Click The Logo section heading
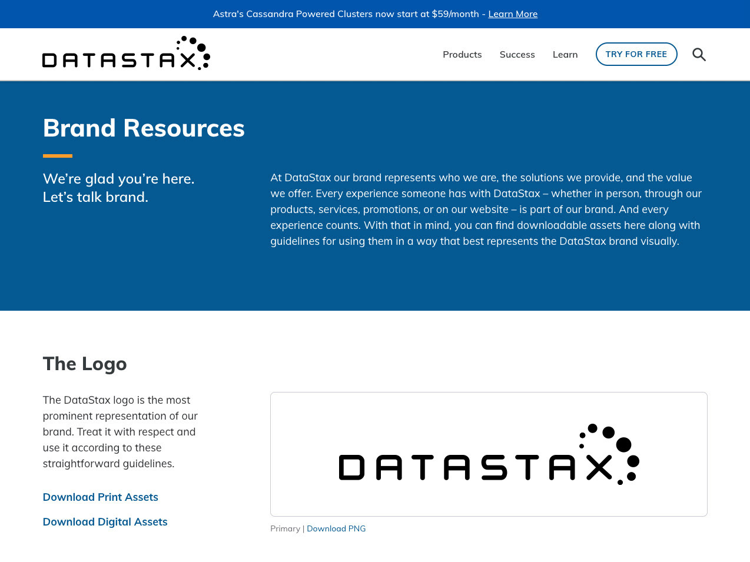750x562 pixels. point(85,364)
